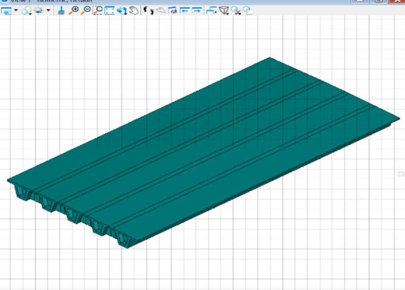Expand the brightness dropdown arrow

click(x=48, y=10)
